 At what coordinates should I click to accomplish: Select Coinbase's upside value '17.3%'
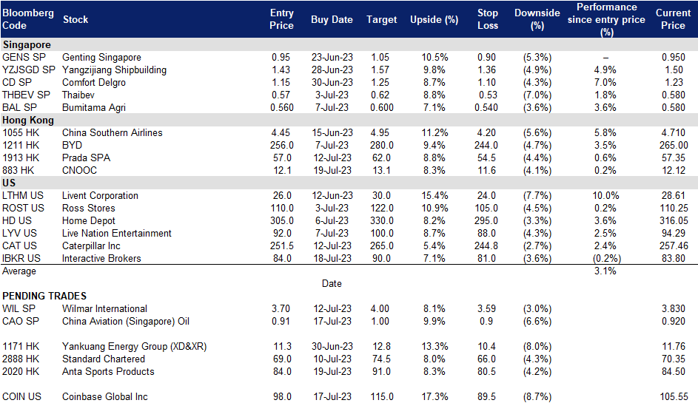(434, 397)
